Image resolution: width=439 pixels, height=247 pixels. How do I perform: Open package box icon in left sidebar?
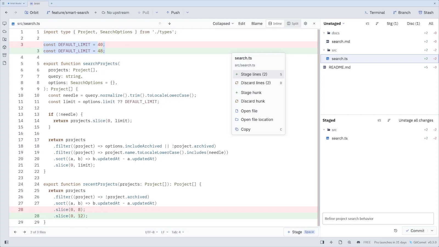pos(4,47)
